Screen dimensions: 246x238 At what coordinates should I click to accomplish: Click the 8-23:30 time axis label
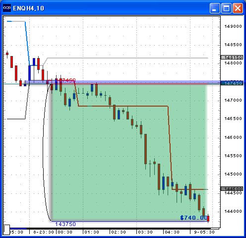coord(44,232)
